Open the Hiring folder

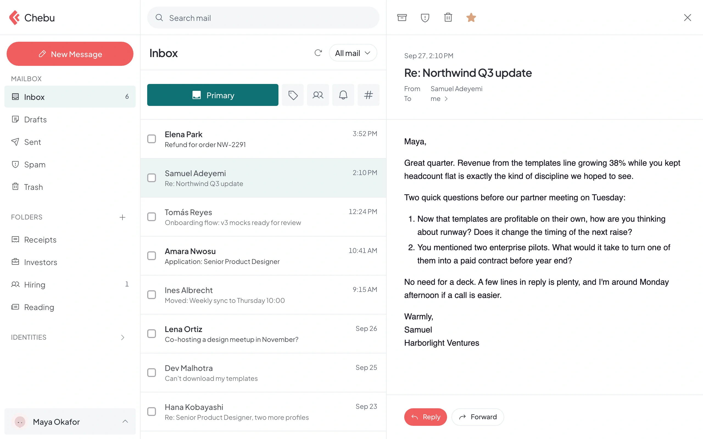coord(70,285)
